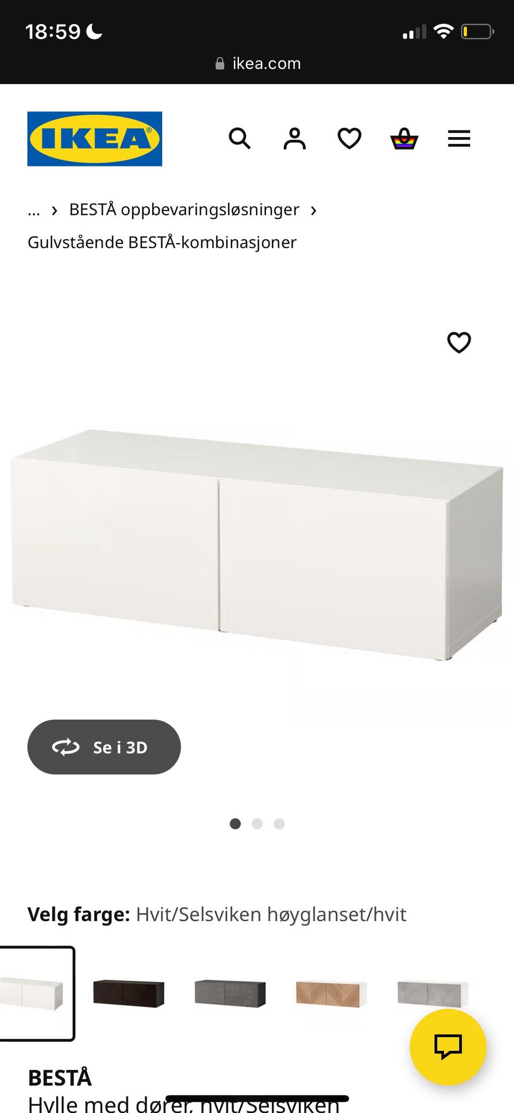Screen dimensions: 514x1113
Task: Go to IKEA logo homepage
Action: point(95,139)
